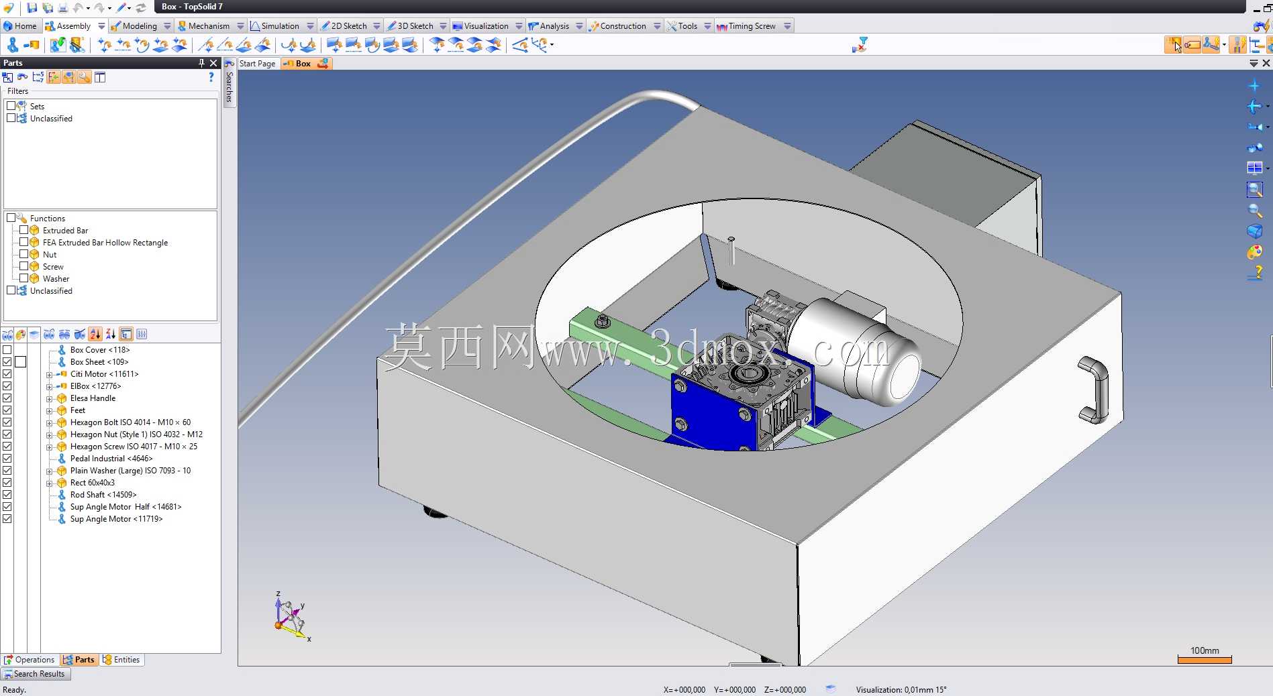
Task: Click the yellow question mark help icon in the view toolbar
Action: point(1255,273)
